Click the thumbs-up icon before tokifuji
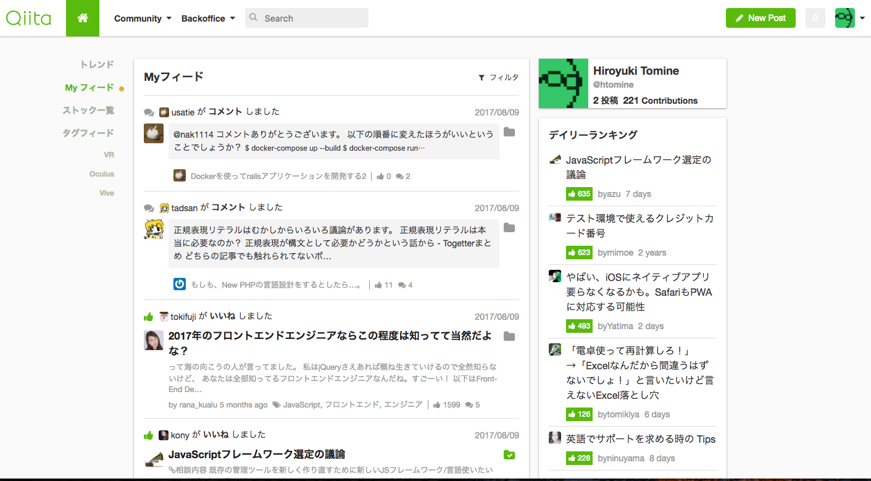The height and width of the screenshot is (481, 871). pyautogui.click(x=148, y=316)
